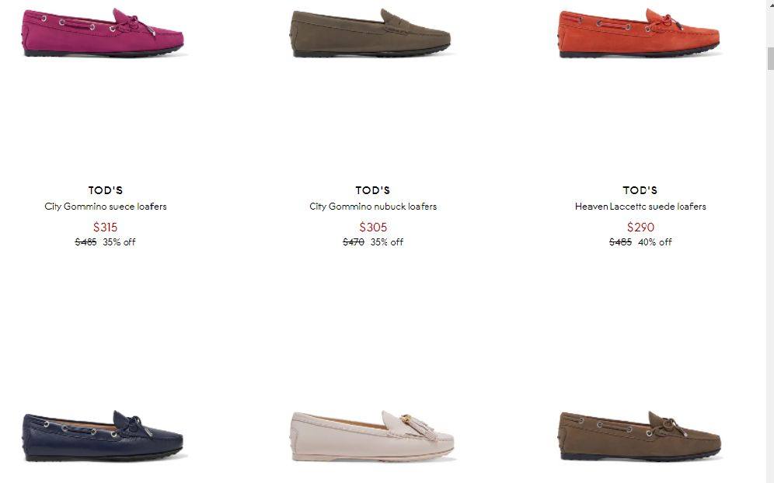This screenshot has width=774, height=483.
Task: Open the navy leather loafer image
Action: tap(103, 436)
